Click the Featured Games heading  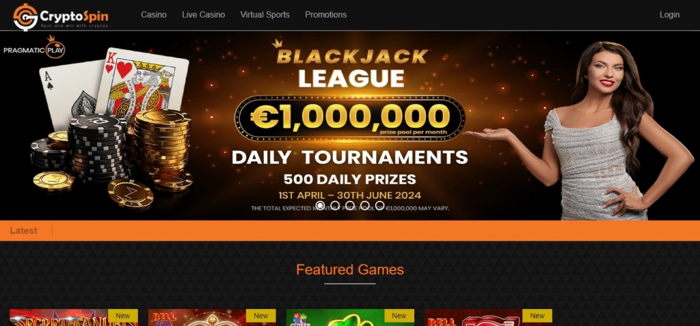pyautogui.click(x=350, y=270)
